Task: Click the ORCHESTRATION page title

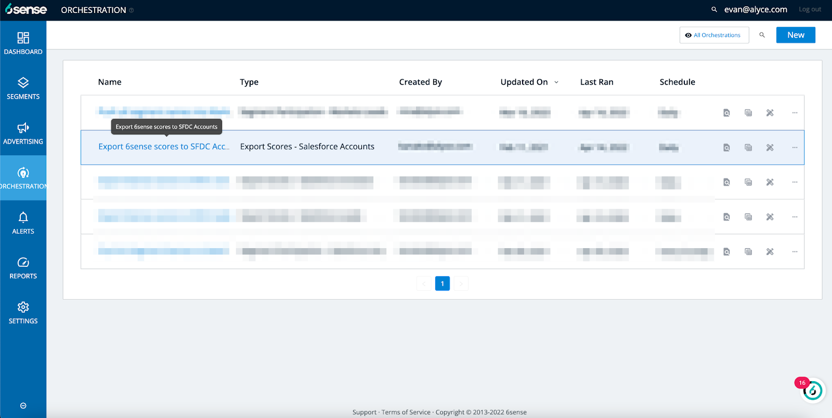Action: pyautogui.click(x=94, y=10)
